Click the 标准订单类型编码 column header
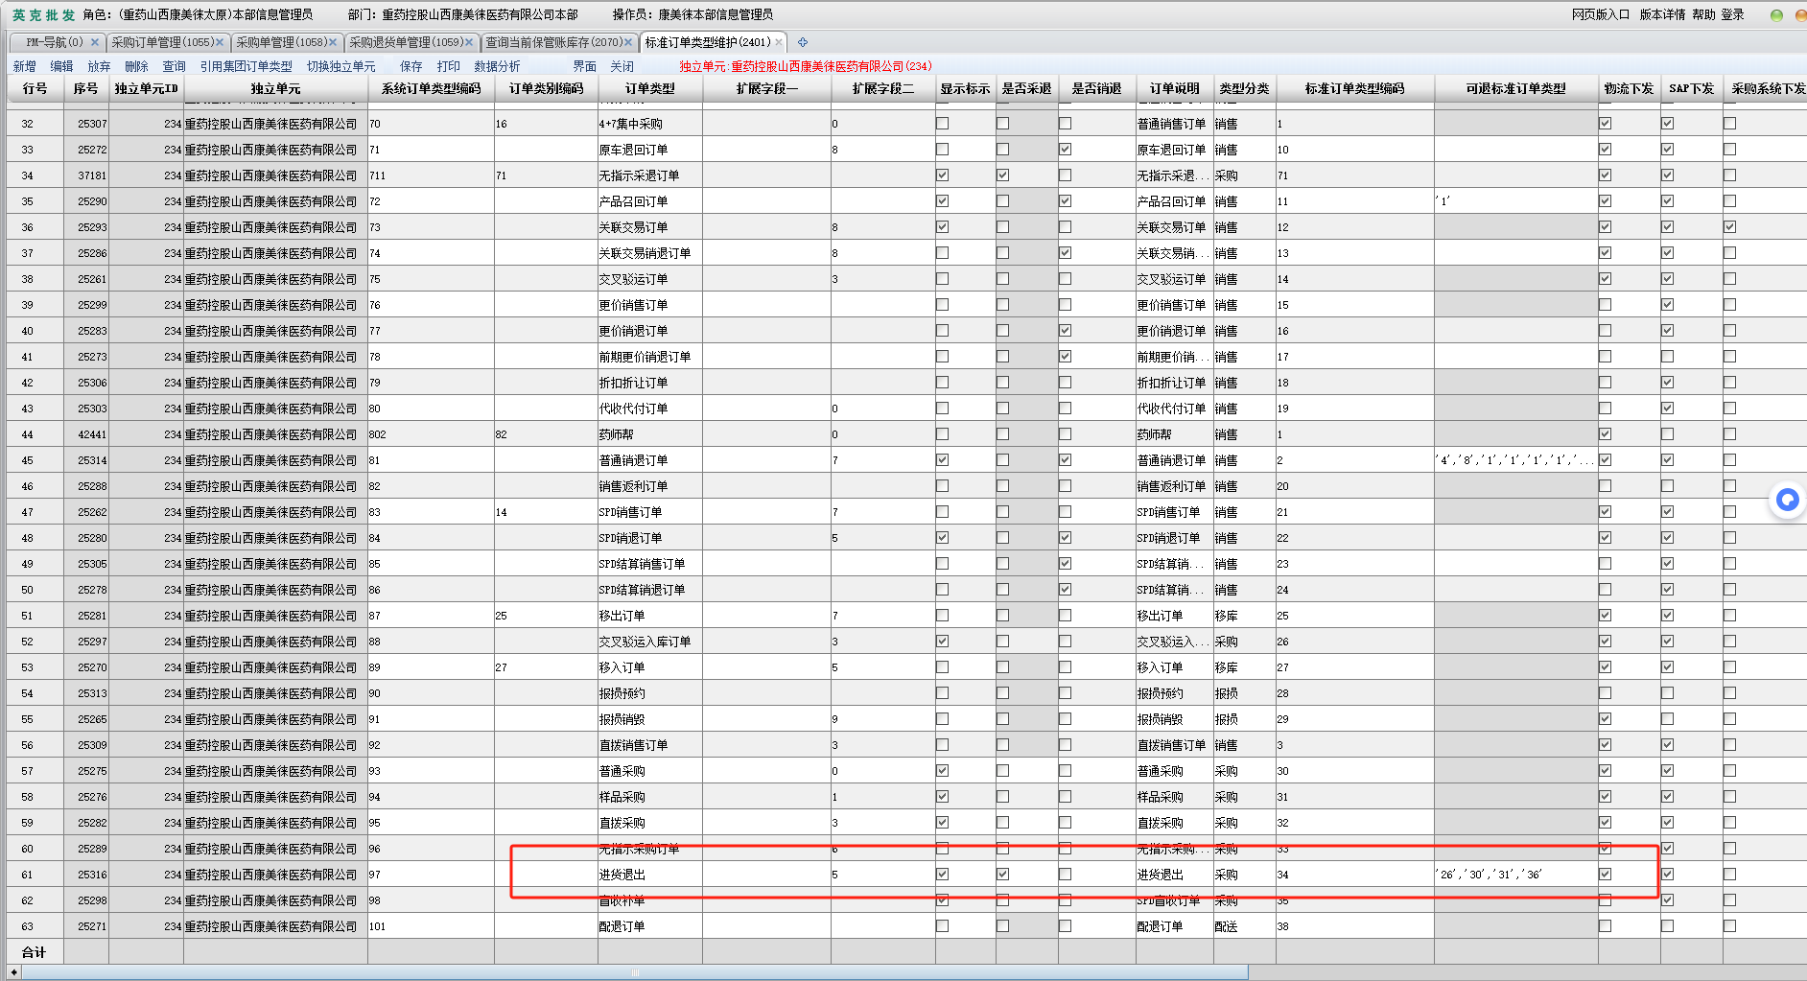This screenshot has width=1807, height=981. pyautogui.click(x=1355, y=88)
